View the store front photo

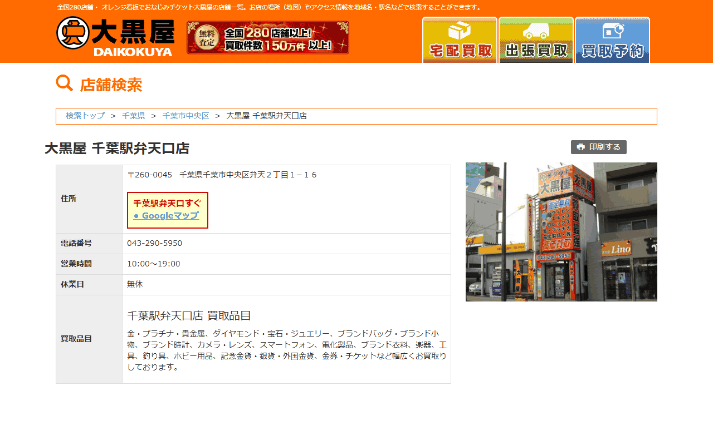[561, 232]
